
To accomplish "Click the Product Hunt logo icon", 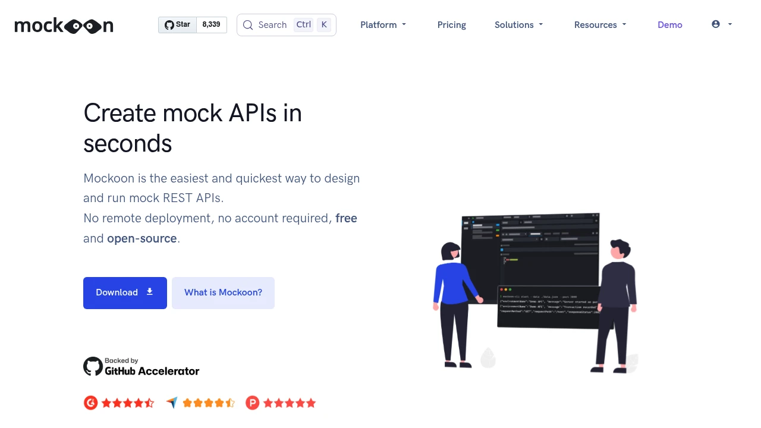I will (252, 403).
